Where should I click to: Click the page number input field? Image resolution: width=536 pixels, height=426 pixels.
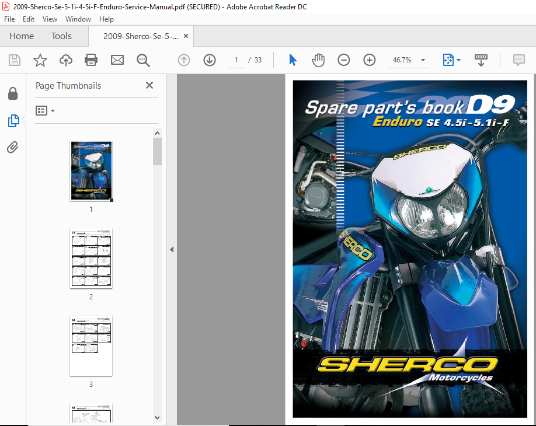click(x=236, y=60)
